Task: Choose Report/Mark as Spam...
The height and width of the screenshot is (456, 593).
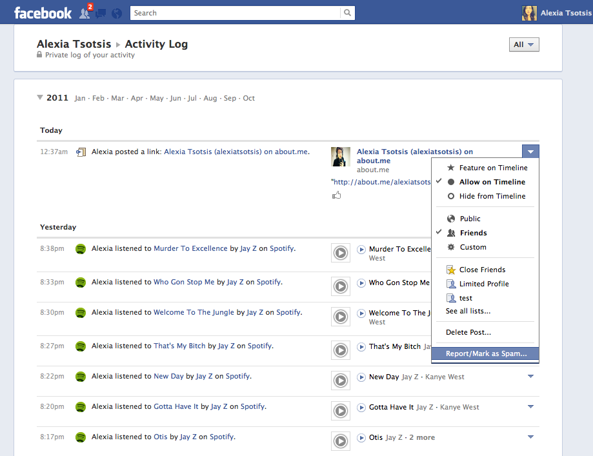Action: [485, 353]
